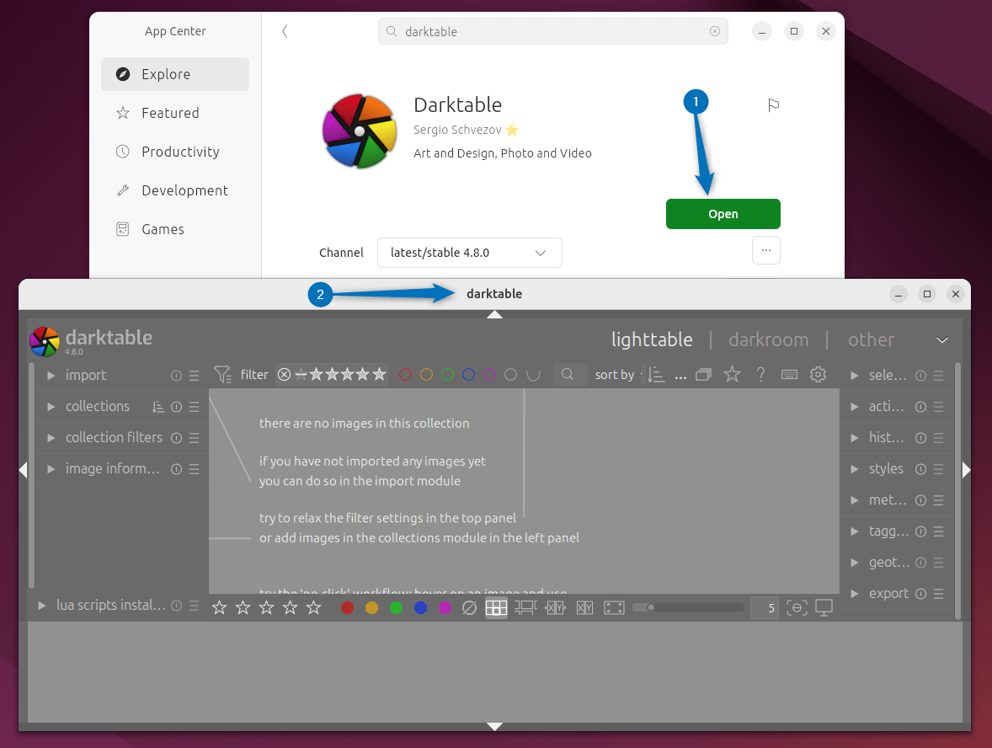Image resolution: width=992 pixels, height=748 pixels.
Task: Open darktable preferences via the gear icon
Action: pos(818,375)
